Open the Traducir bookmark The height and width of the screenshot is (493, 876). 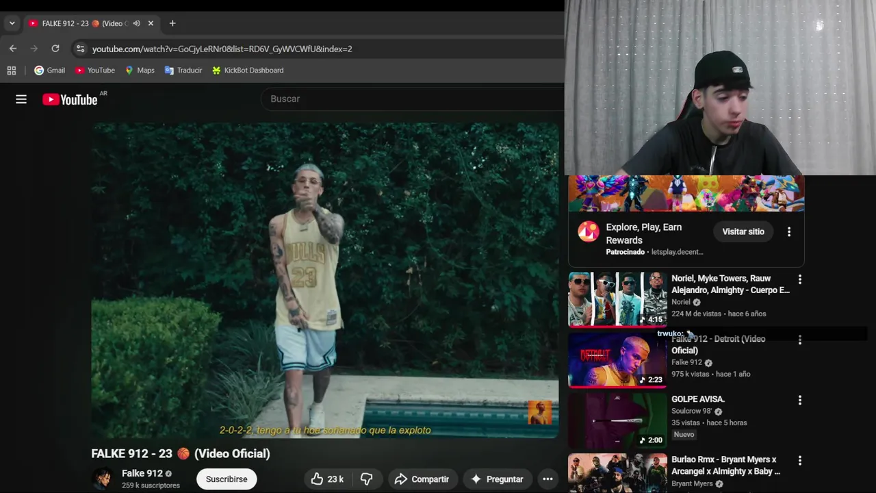point(183,71)
